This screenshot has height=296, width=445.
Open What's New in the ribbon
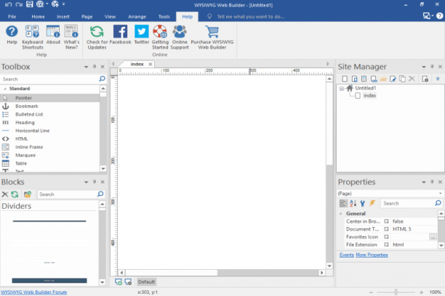(71, 37)
